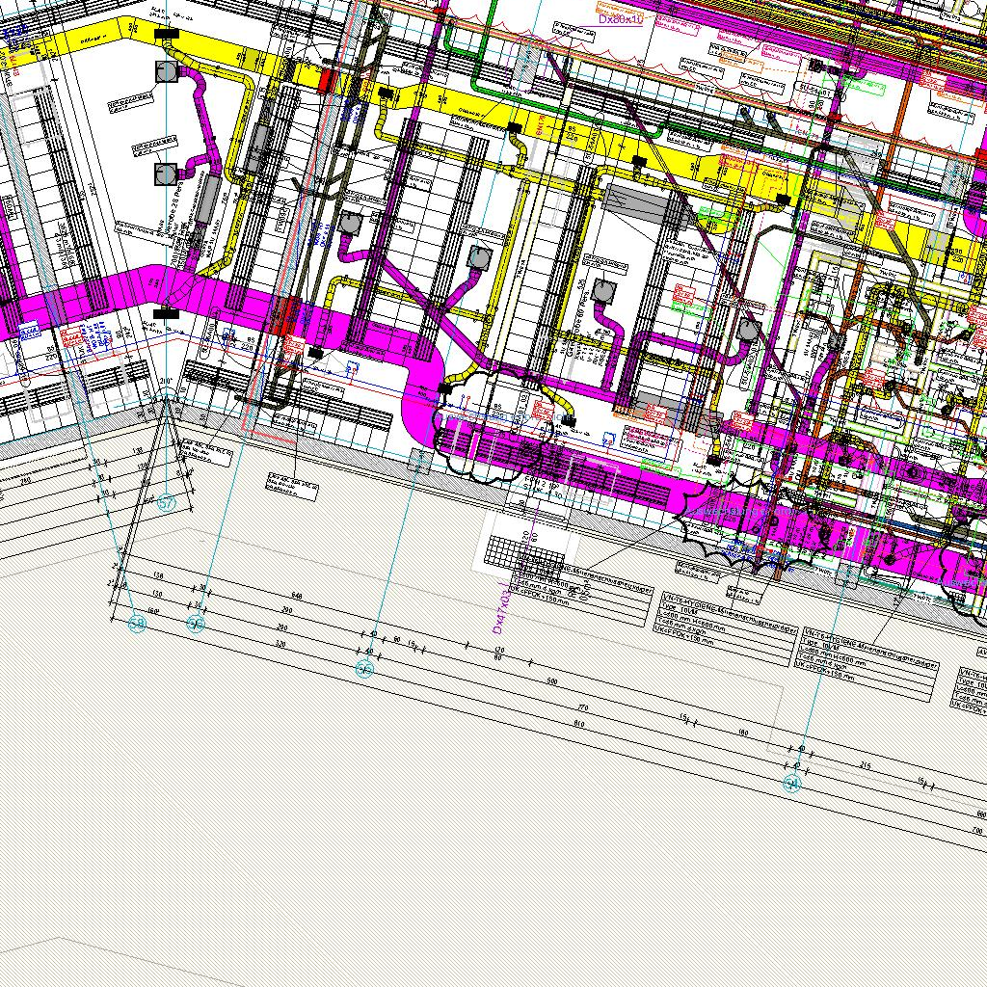Screen dimensions: 987x987
Task: Click the 500 dimension value
Action: pos(551,681)
